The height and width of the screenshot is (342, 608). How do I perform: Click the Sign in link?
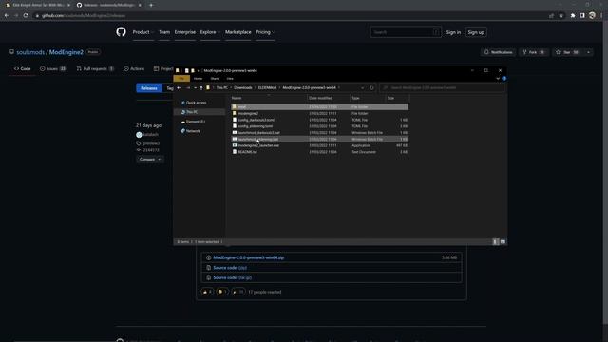click(x=453, y=32)
